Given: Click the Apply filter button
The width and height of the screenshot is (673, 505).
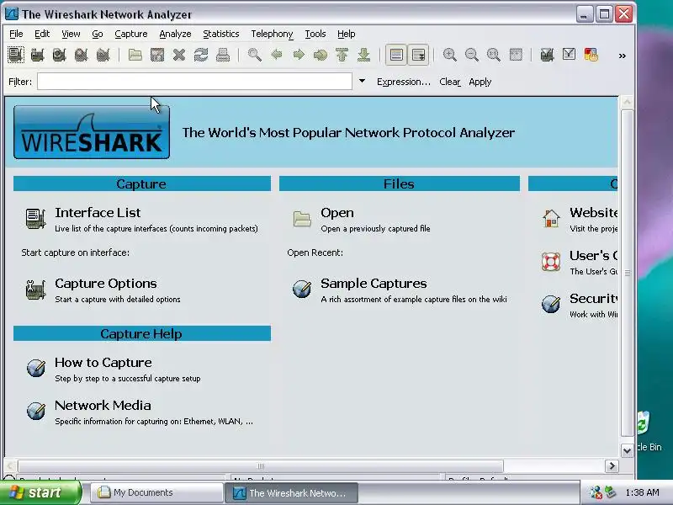Looking at the screenshot, I should [x=480, y=82].
